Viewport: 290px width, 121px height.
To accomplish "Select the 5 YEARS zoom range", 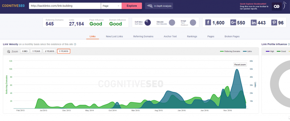I will 63,51.
